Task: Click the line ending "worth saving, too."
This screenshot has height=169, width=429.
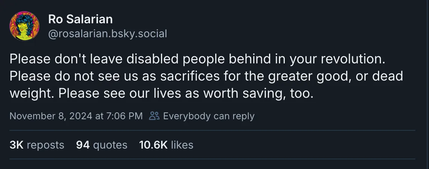Action: pyautogui.click(x=162, y=93)
